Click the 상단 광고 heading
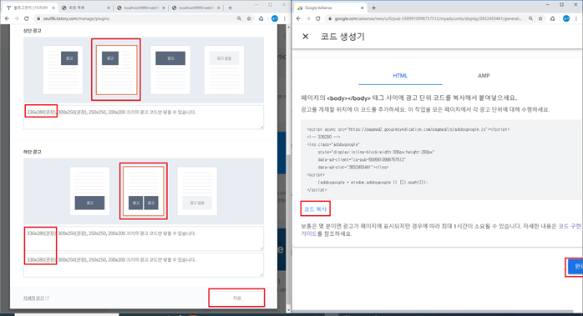Viewport: 583px width, 316px height. pos(32,31)
